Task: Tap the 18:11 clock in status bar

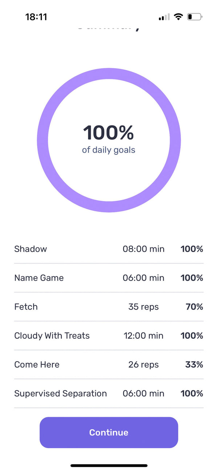Action: click(x=36, y=17)
